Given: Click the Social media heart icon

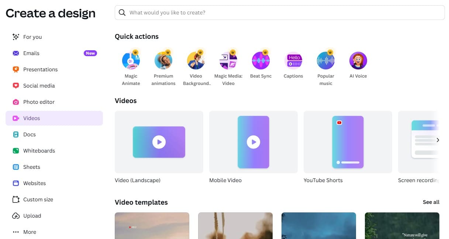Looking at the screenshot, I should 16,86.
